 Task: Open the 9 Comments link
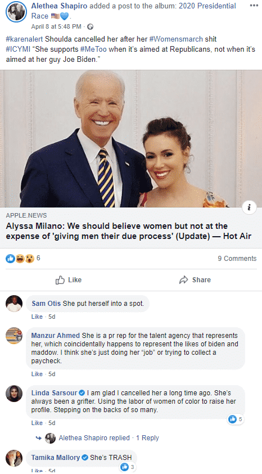[237, 259]
